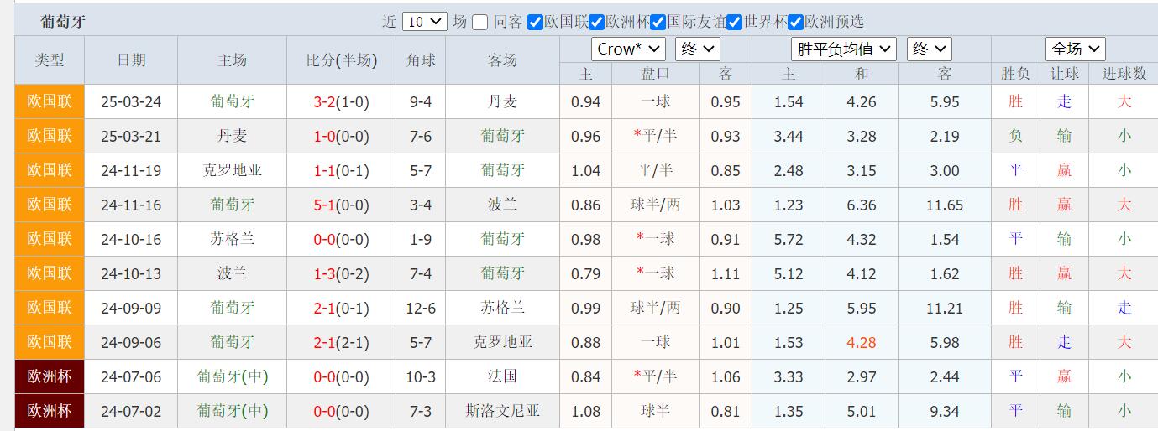Screen dimensions: 1158x431
Task: Uncheck the 欧洲杯 filter checkbox
Action: point(596,23)
